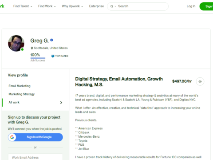Open the Find Work dropdown menu
The width and height of the screenshot is (213, 160).
coord(47,6)
